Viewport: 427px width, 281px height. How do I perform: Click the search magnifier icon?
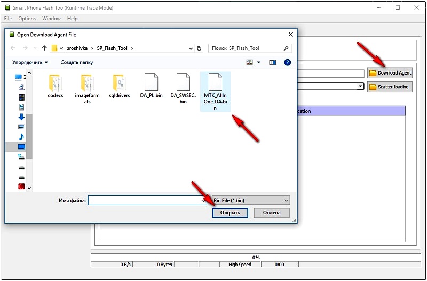(286, 48)
